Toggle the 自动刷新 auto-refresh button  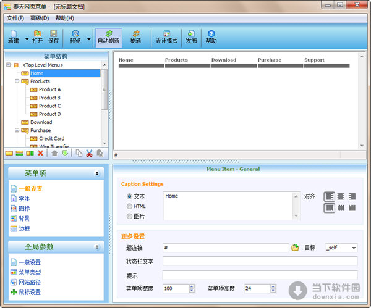click(x=109, y=37)
